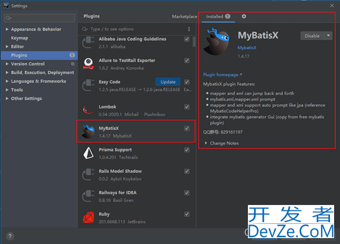340x244 pixels.
Task: Update the Easy Code plugin
Action: pos(168,82)
